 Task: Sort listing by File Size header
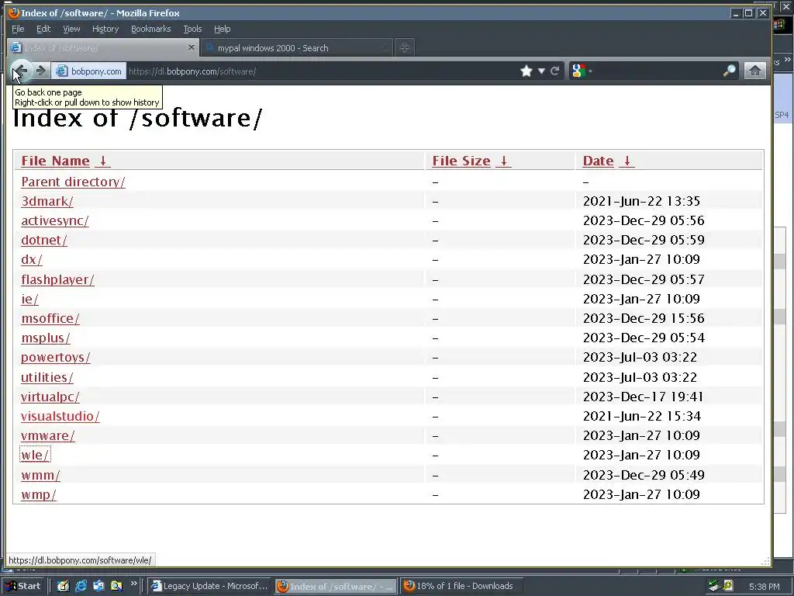[x=461, y=161]
